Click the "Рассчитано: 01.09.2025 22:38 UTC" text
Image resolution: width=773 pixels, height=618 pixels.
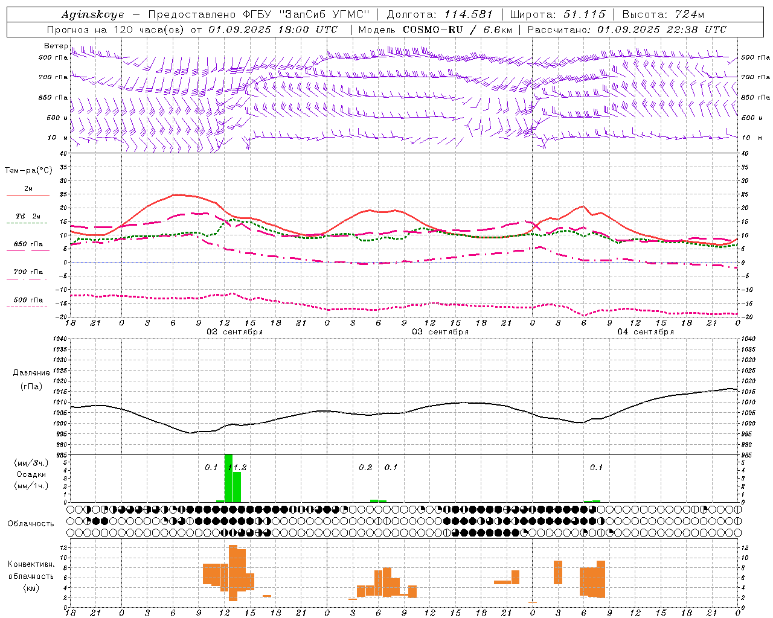coord(627,30)
